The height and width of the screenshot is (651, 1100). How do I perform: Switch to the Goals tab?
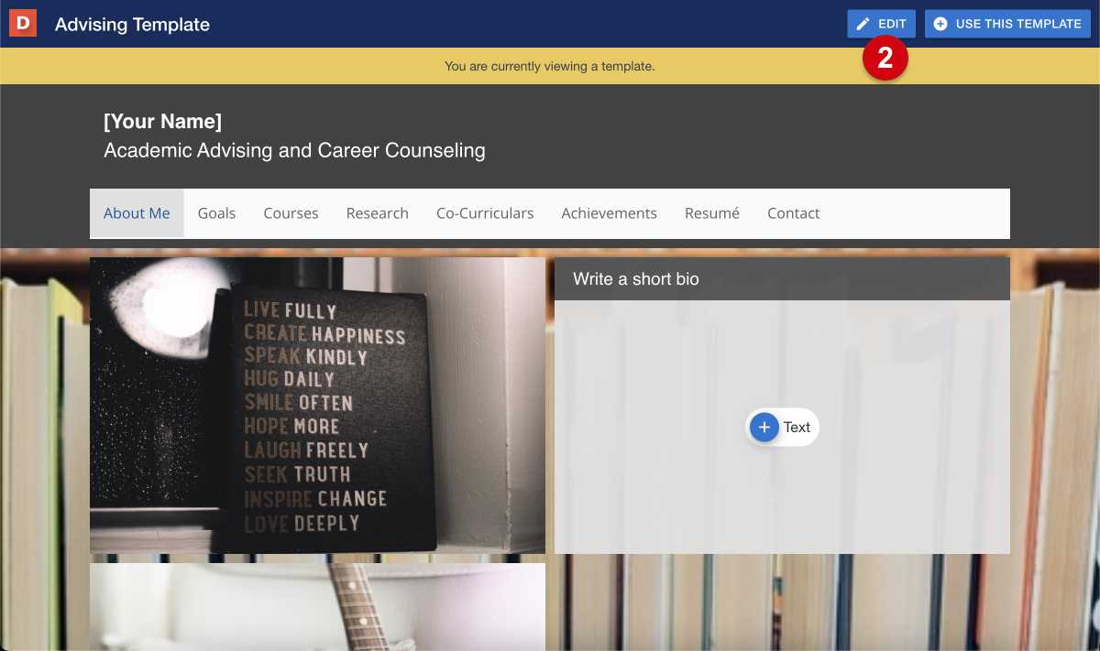[x=216, y=213]
